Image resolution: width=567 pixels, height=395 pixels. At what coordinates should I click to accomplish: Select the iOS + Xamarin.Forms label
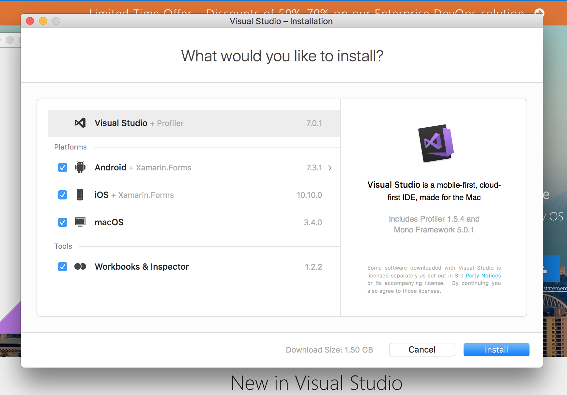pos(134,195)
